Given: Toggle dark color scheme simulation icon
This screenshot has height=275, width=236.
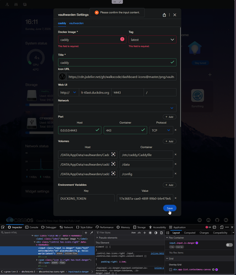Looking at the screenshot, I should [156, 233].
